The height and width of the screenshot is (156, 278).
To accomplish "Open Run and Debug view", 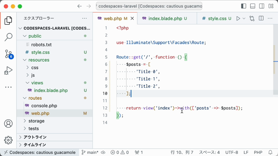I will tap(8, 71).
